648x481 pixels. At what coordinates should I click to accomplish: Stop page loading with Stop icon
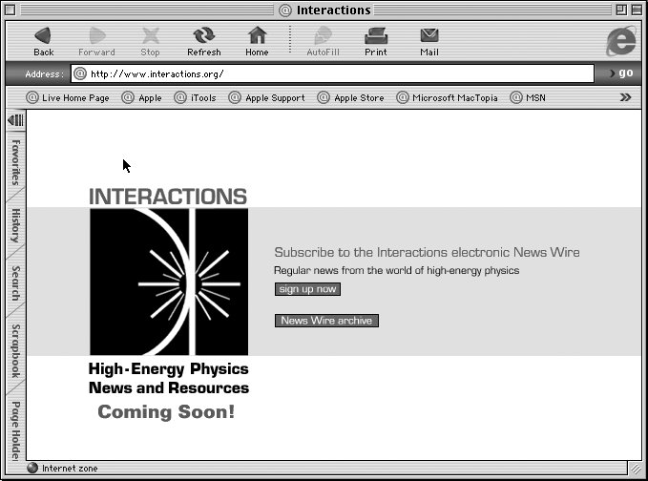click(150, 40)
